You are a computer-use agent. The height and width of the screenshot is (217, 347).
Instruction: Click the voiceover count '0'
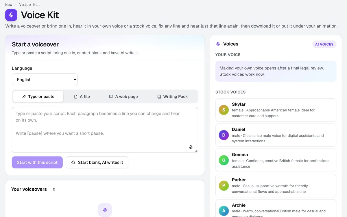point(54,189)
